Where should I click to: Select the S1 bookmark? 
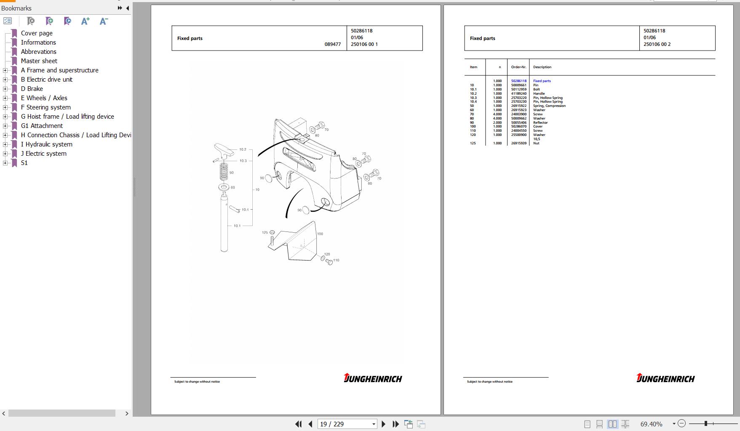(x=24, y=163)
